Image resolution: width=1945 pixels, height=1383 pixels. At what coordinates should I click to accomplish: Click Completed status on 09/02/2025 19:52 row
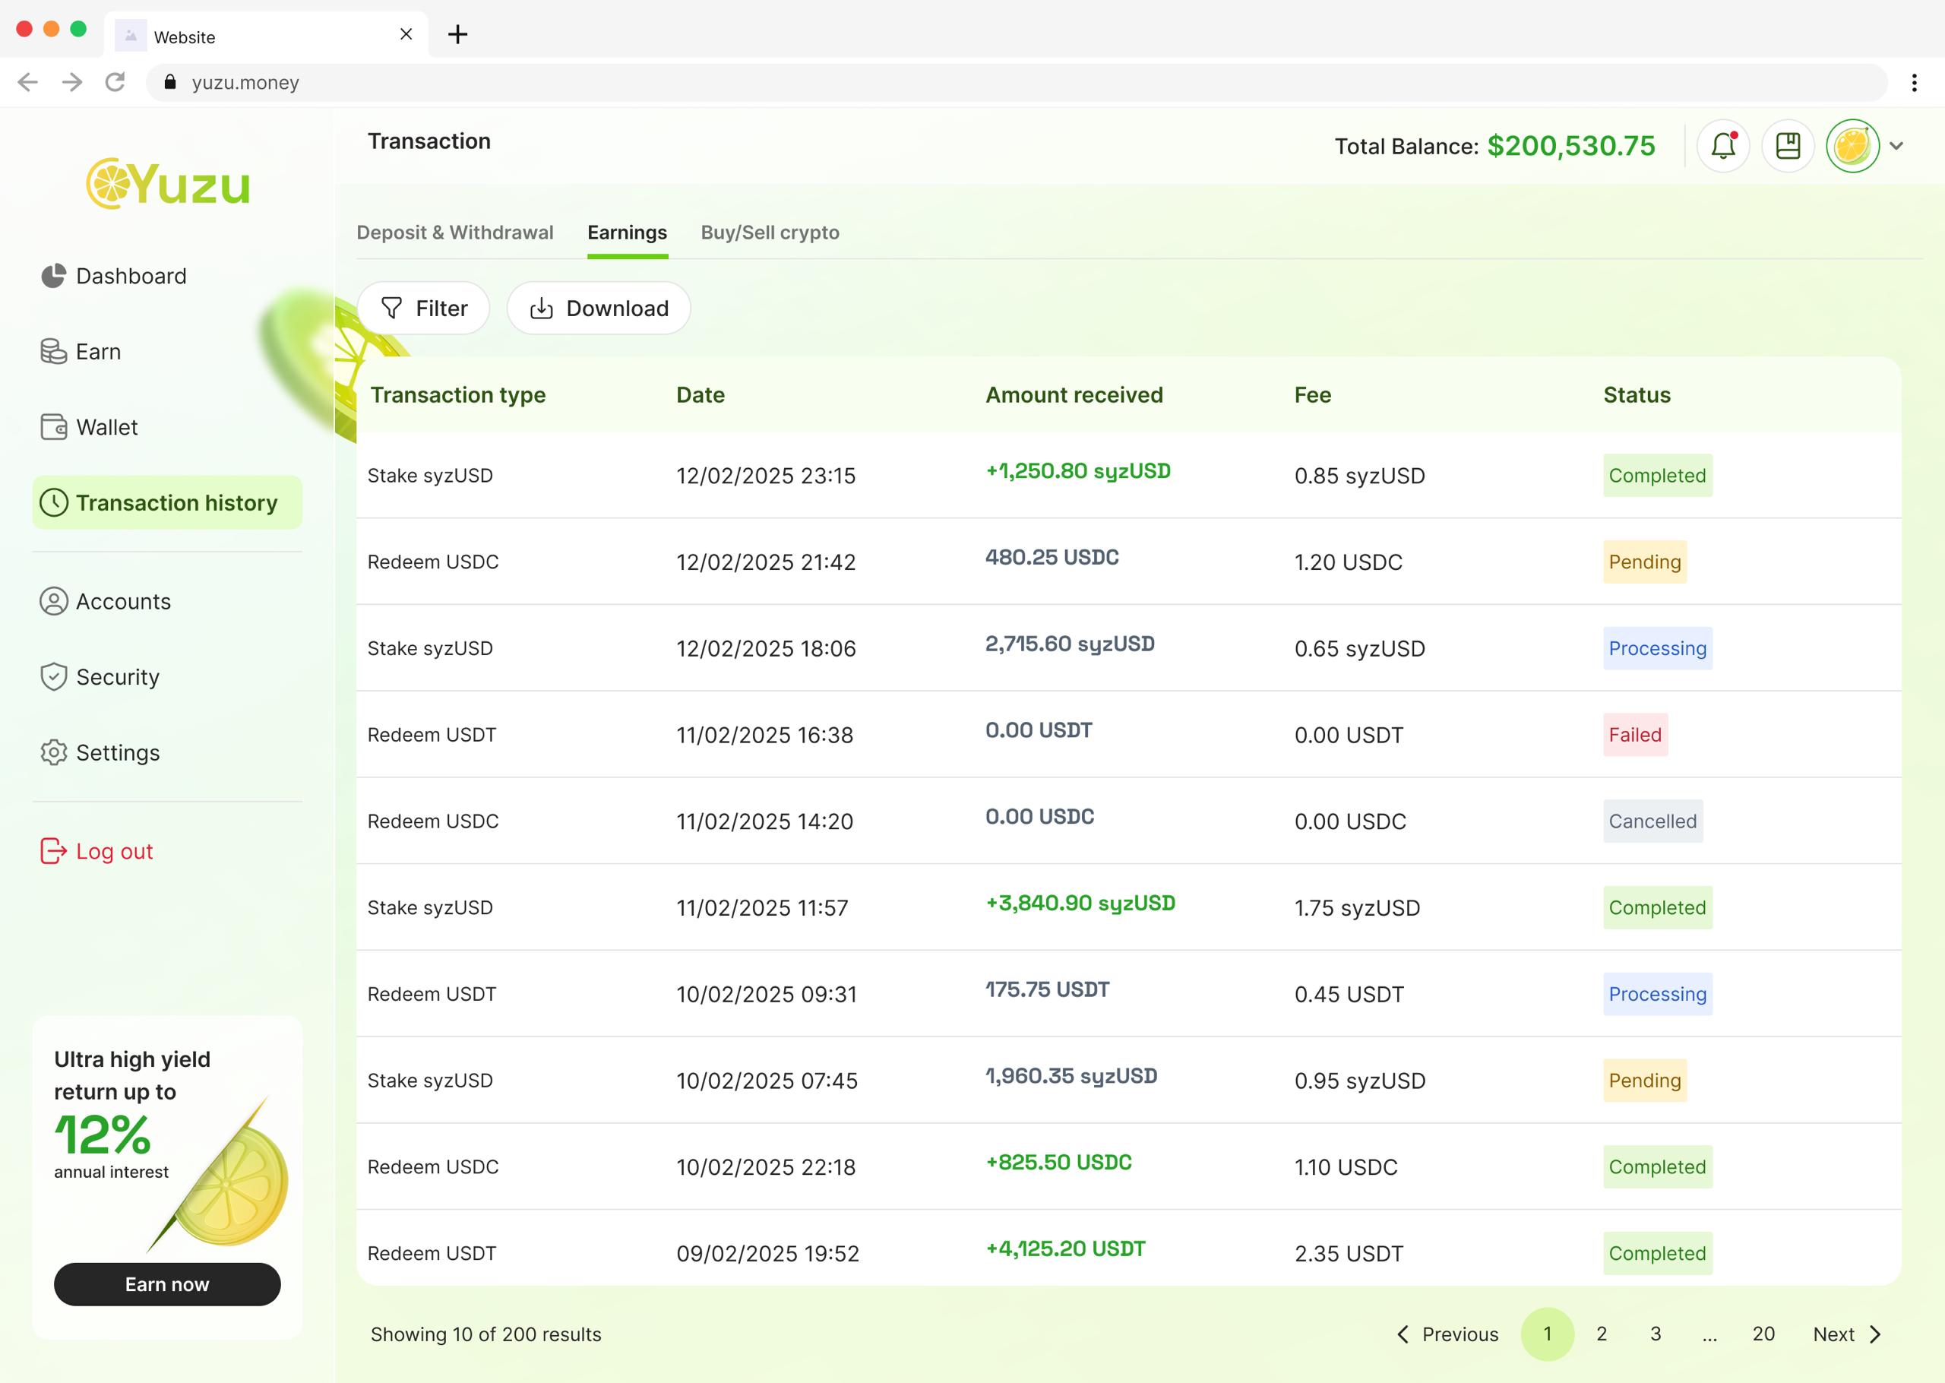pos(1657,1254)
